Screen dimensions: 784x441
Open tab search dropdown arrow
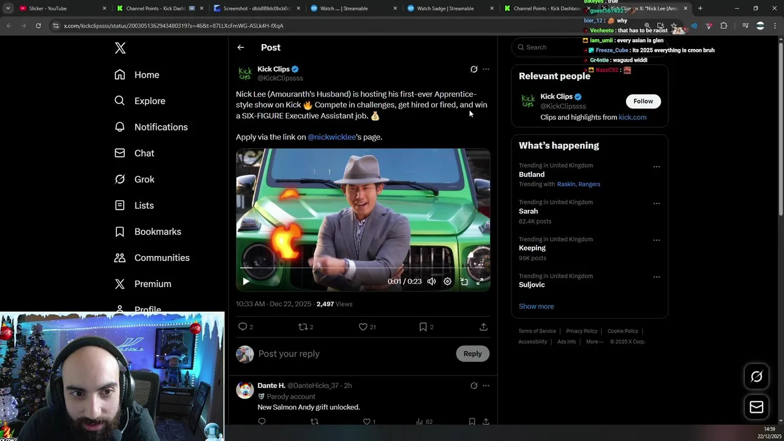click(x=7, y=9)
